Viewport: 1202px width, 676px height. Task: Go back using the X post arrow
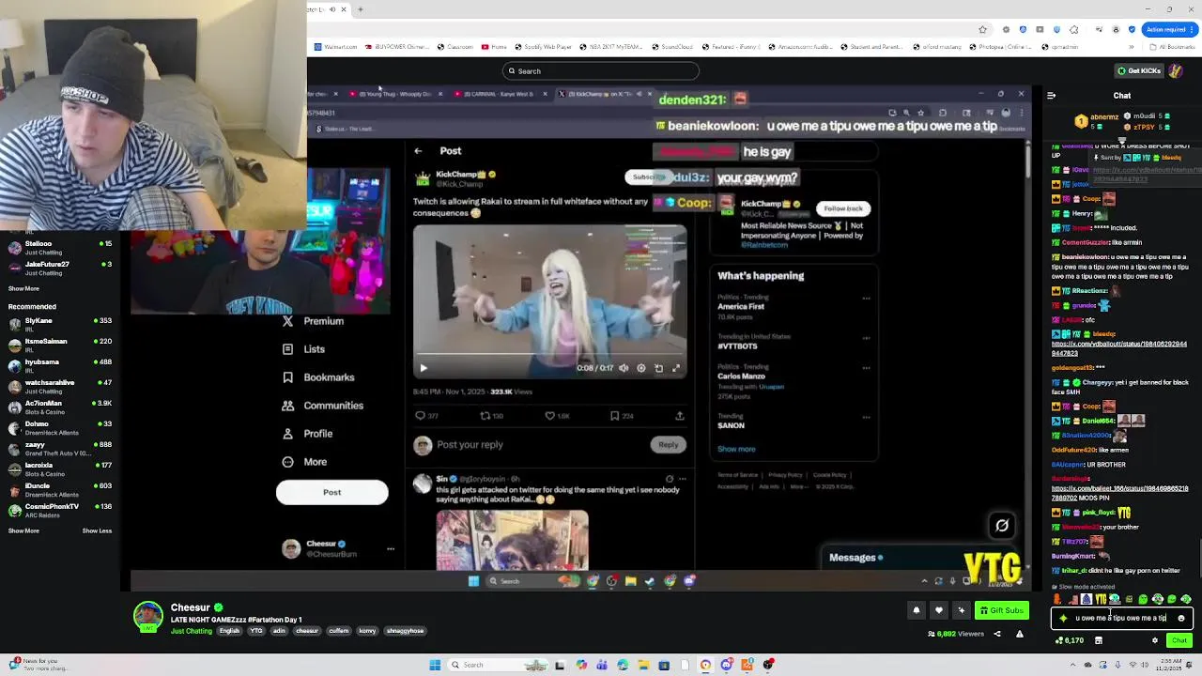(418, 150)
